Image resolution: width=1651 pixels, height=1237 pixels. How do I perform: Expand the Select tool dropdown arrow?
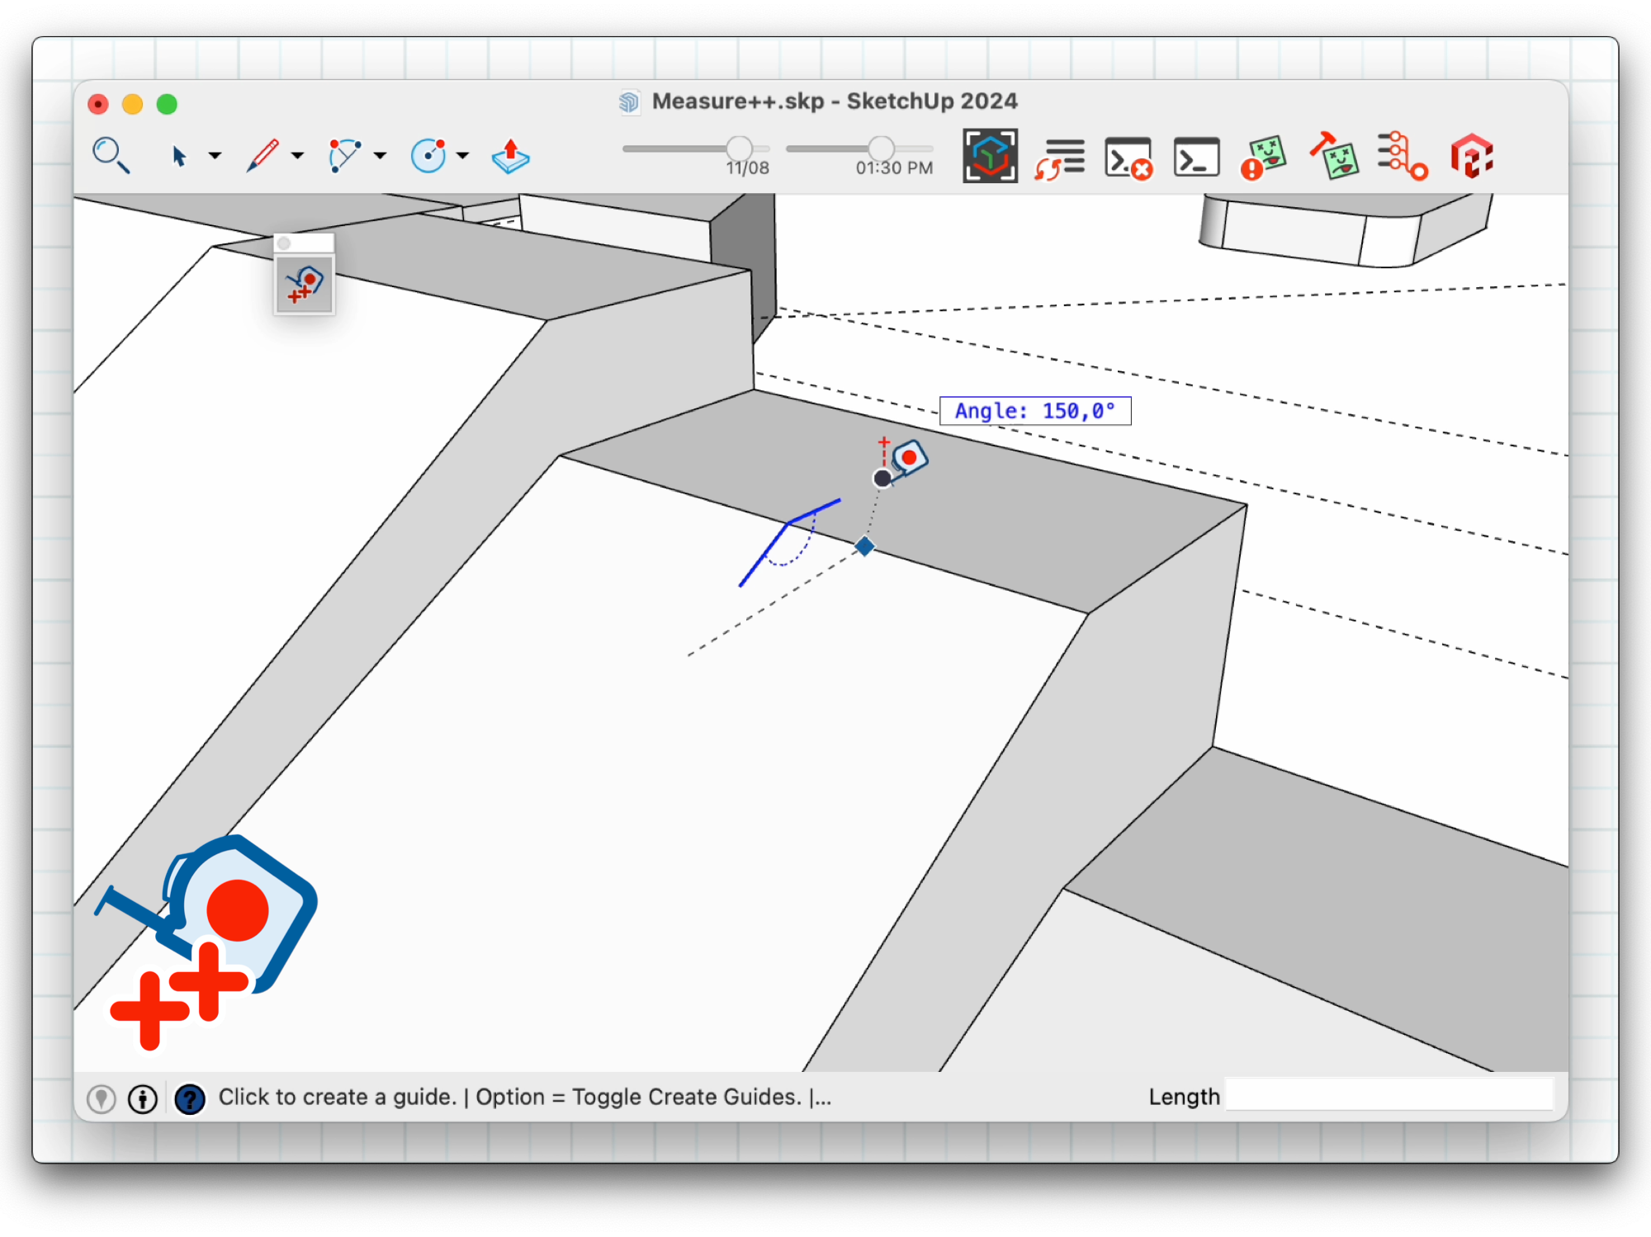pos(215,155)
